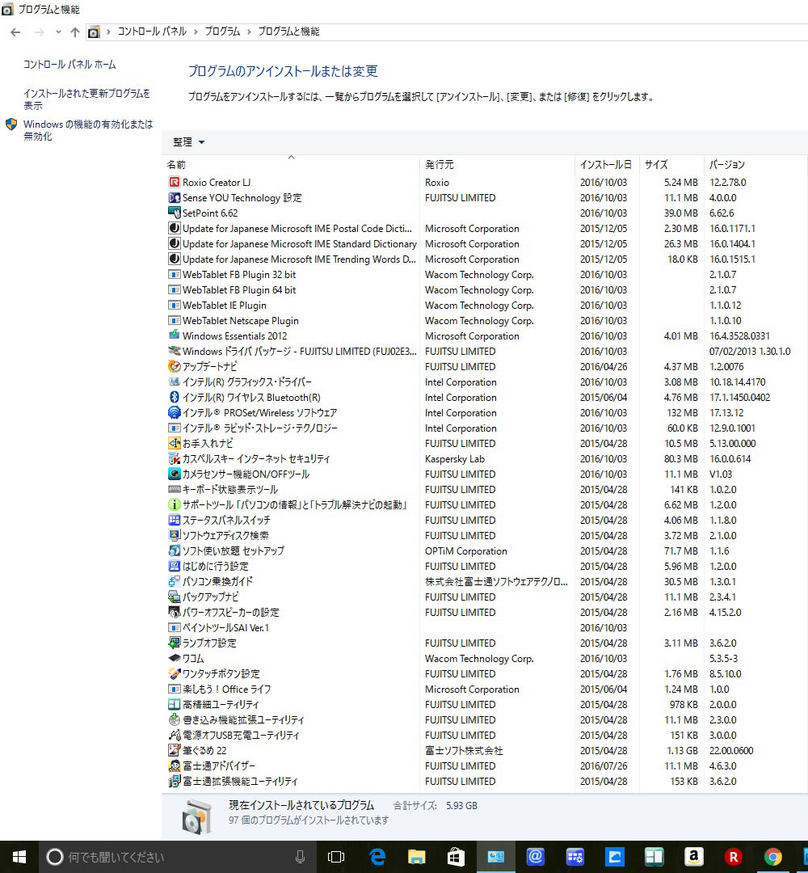This screenshot has height=873, width=808.
Task: Open Task View from the taskbar
Action: [336, 857]
